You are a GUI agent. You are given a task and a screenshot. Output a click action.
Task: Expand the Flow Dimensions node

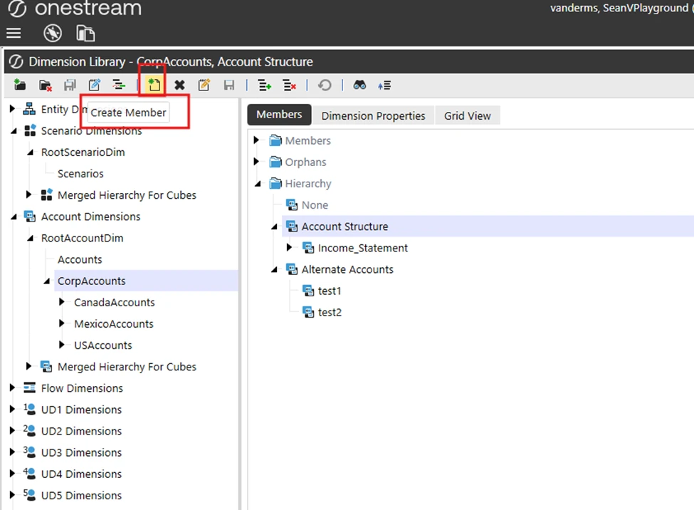tap(12, 387)
